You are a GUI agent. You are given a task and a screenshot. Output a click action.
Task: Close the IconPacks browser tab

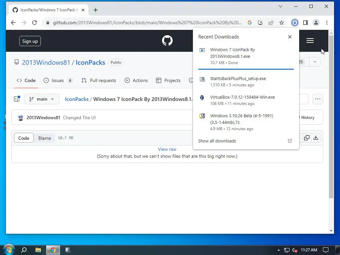(x=83, y=10)
